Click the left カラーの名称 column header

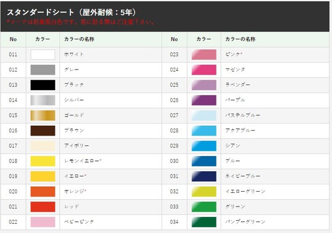pyautogui.click(x=79, y=39)
